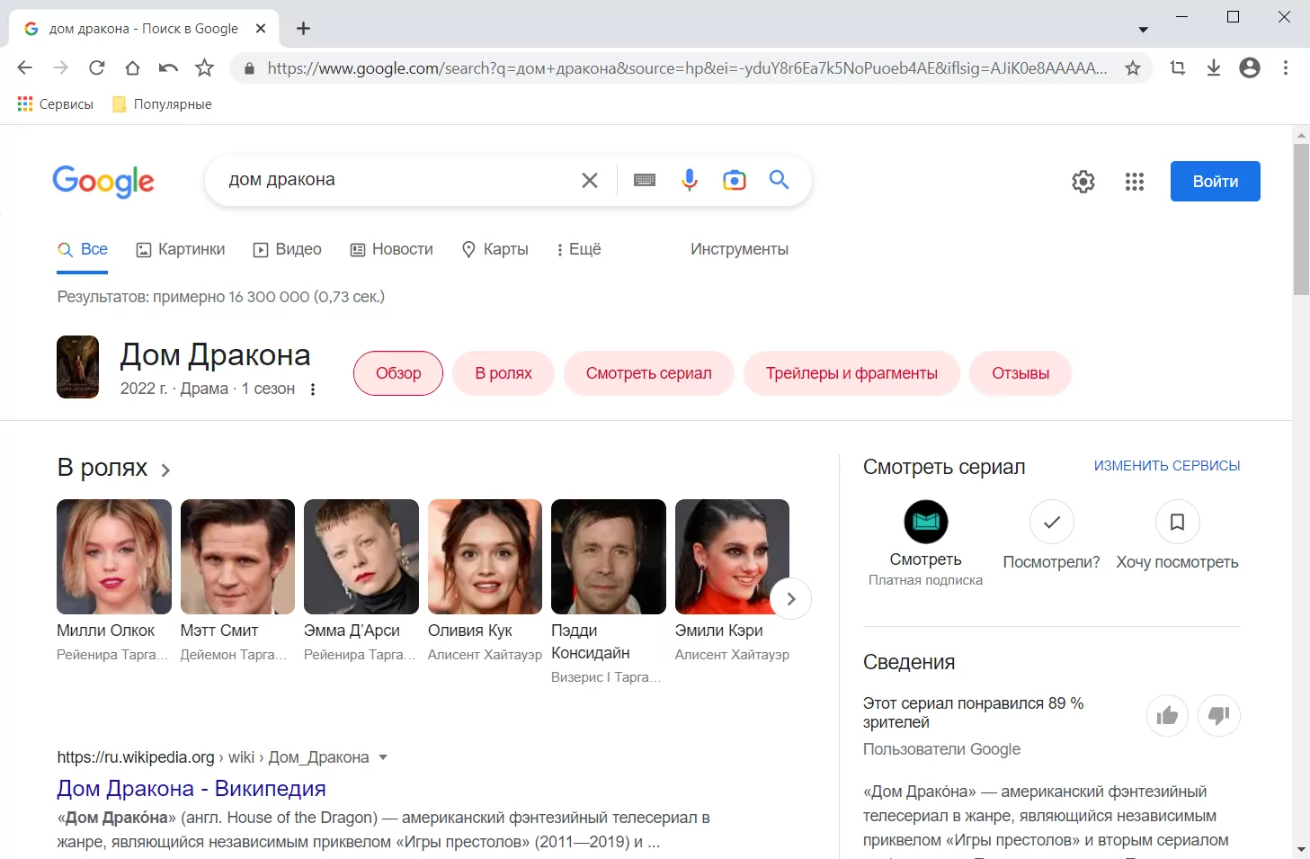
Task: Click the crop/capture icon in toolbar
Action: [1178, 67]
